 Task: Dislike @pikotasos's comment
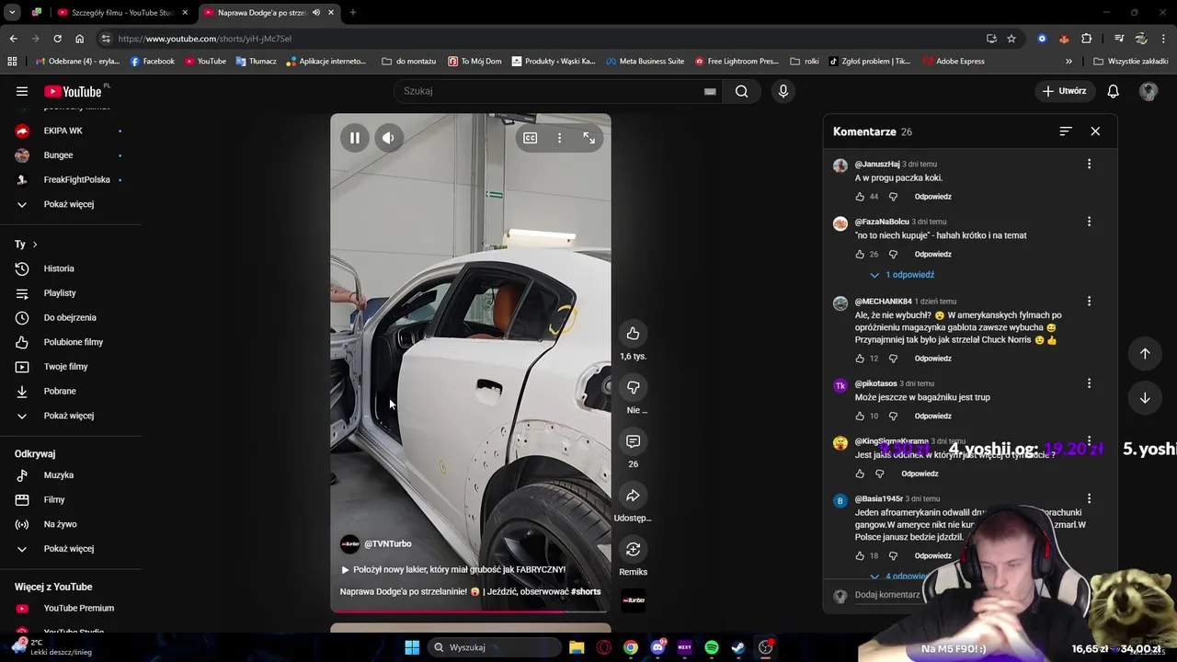[x=893, y=417]
